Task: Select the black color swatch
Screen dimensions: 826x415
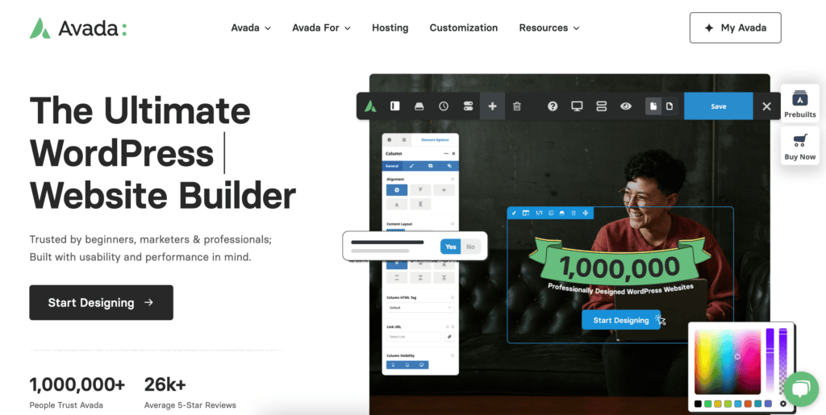Action: pyautogui.click(x=698, y=404)
